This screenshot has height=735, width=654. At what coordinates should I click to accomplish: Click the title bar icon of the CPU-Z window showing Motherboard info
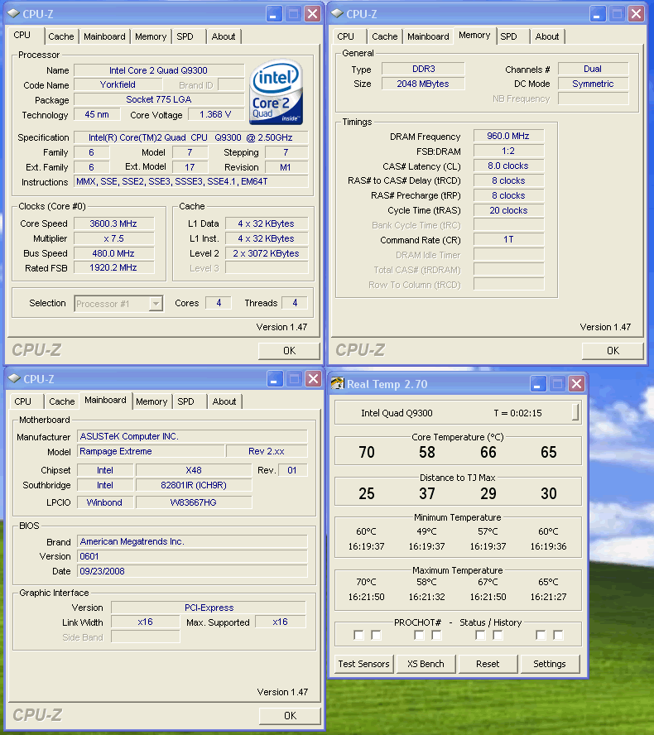click(15, 378)
